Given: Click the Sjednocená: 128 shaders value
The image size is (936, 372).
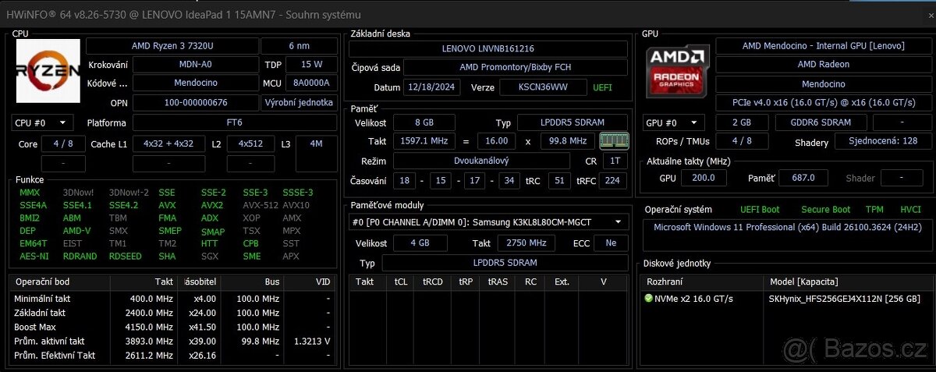Looking at the screenshot, I should tap(882, 141).
